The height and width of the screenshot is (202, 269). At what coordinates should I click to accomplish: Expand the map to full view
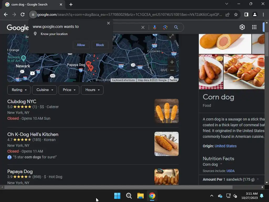[x=171, y=36]
